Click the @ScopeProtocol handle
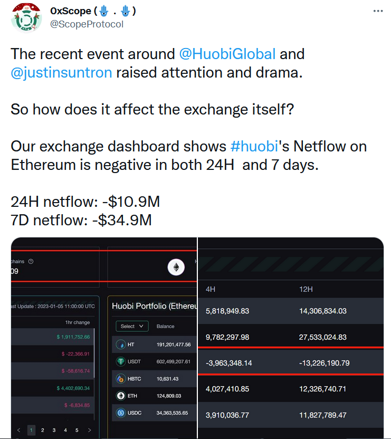Screen dimensions: 391x439 pos(87,24)
